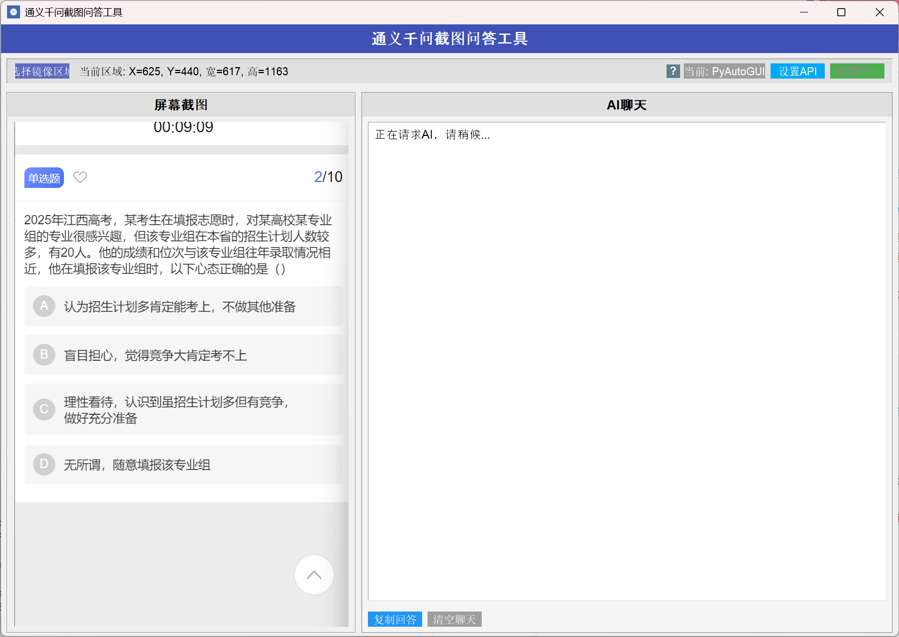Open the 设置API configuration
The image size is (899, 637).
797,71
